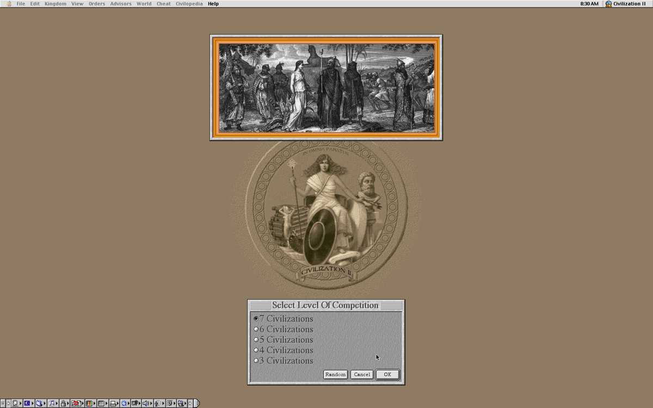Image resolution: width=653 pixels, height=408 pixels.
Task: Open the red arrows Location Manager module
Action: (77, 404)
